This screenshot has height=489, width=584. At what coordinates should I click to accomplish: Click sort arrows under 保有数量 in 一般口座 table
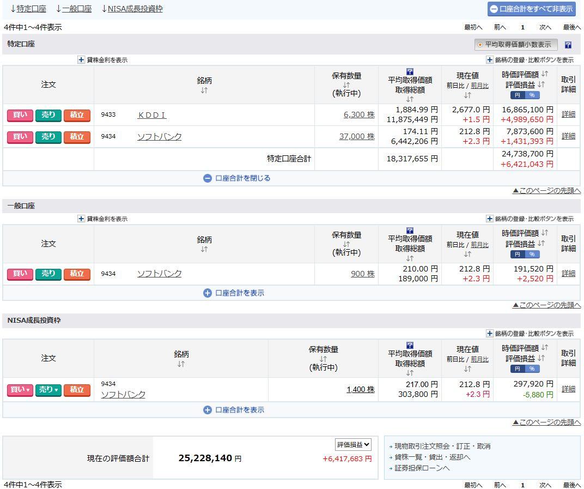point(346,244)
